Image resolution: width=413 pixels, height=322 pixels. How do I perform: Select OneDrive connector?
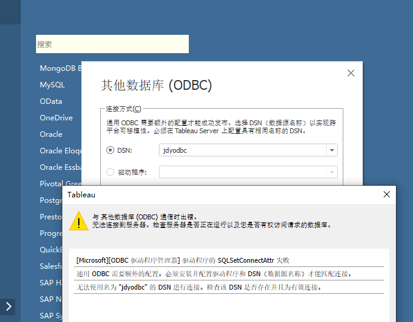(56, 118)
